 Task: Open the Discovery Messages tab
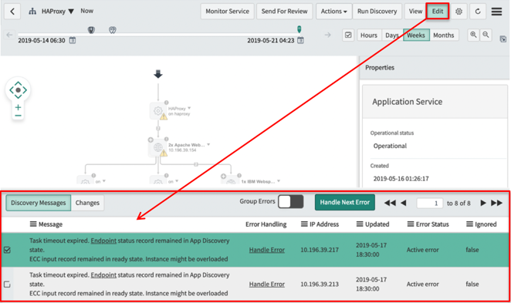[x=38, y=203]
